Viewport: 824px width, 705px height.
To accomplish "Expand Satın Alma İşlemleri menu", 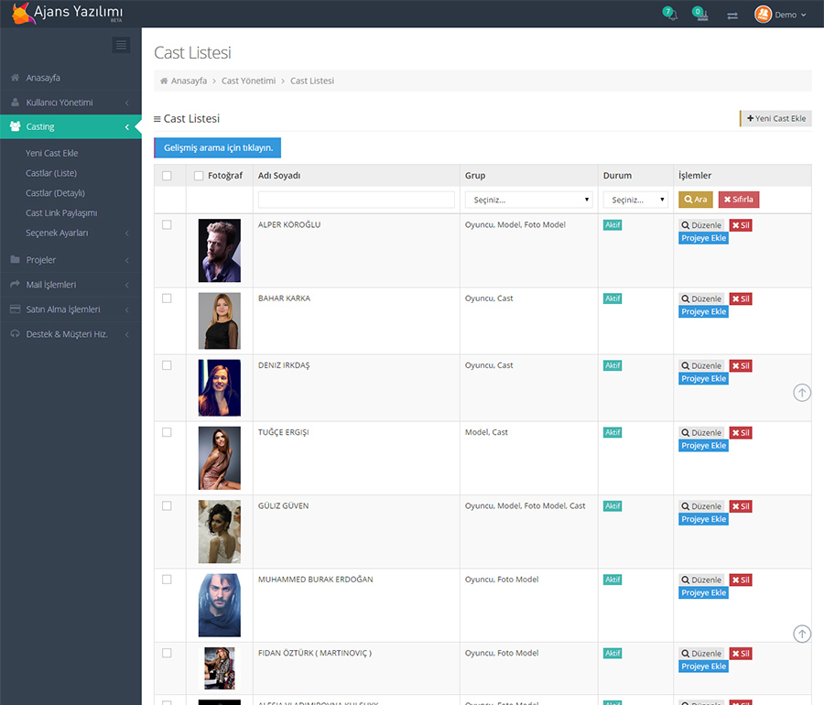I will [126, 309].
